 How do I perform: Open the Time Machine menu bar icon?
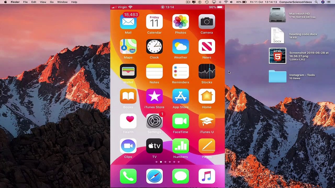207,2
